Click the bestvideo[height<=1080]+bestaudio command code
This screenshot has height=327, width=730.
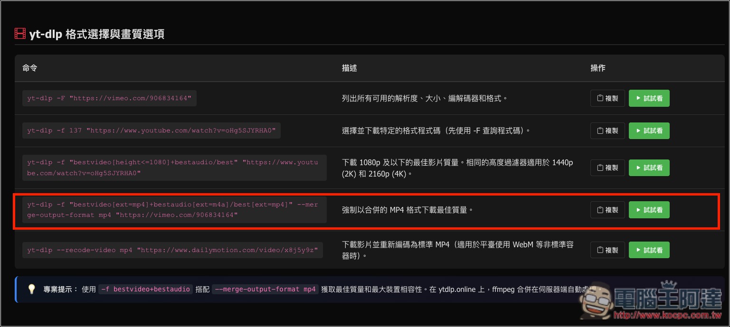click(x=174, y=168)
